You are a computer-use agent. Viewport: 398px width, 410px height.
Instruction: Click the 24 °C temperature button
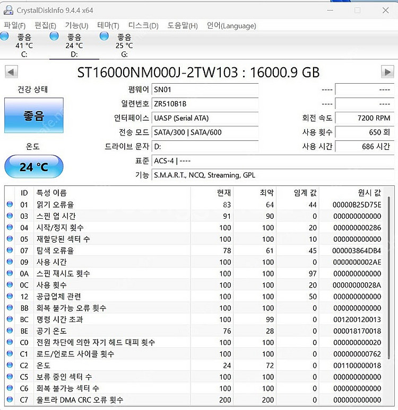pos(34,167)
